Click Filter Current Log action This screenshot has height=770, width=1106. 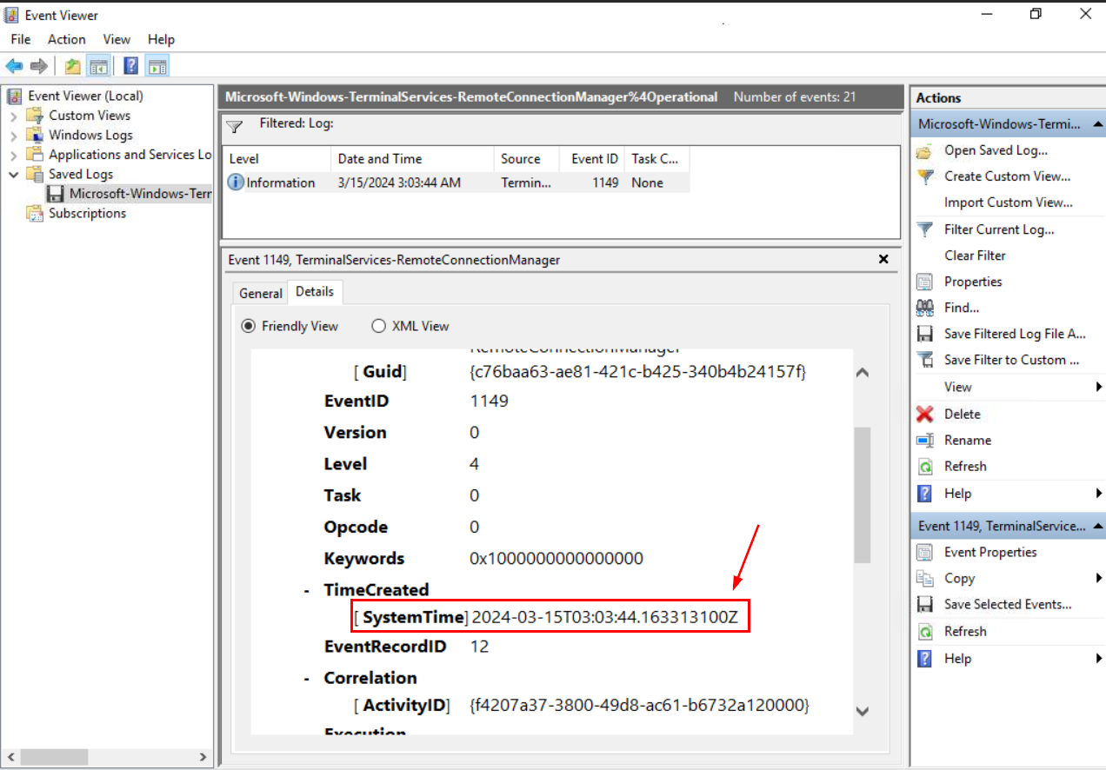[999, 229]
